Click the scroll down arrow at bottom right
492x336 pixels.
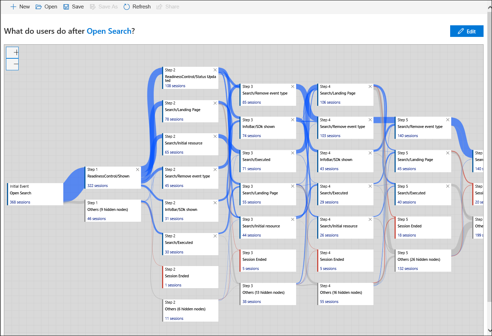[490, 330]
